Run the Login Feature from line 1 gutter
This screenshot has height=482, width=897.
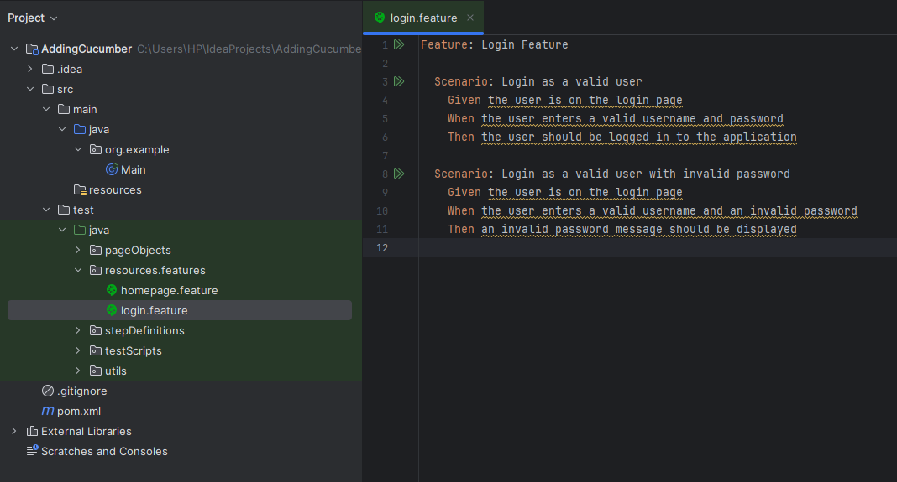point(399,44)
